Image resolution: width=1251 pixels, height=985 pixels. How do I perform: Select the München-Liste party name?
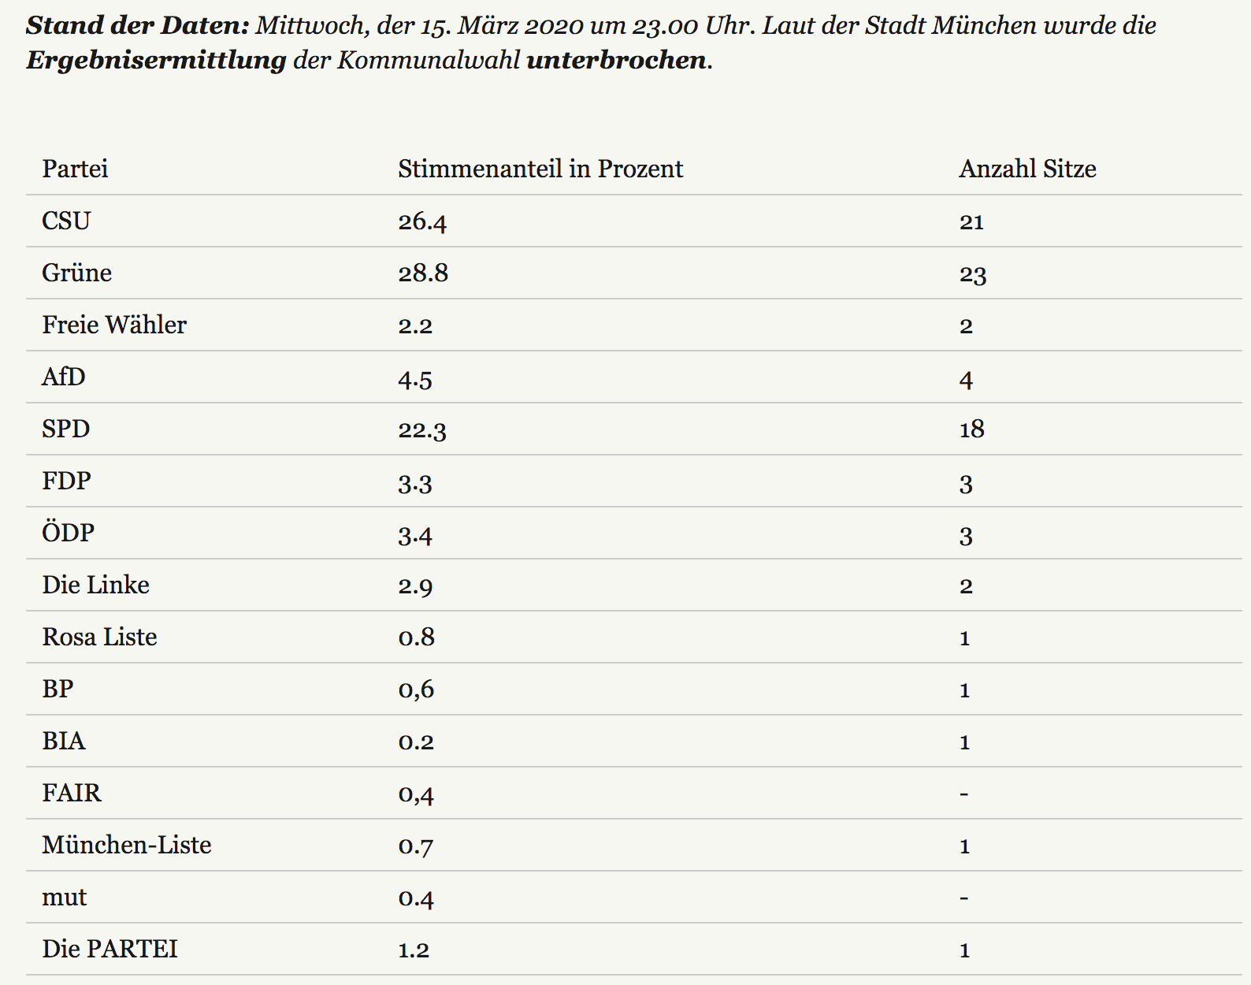tap(127, 845)
